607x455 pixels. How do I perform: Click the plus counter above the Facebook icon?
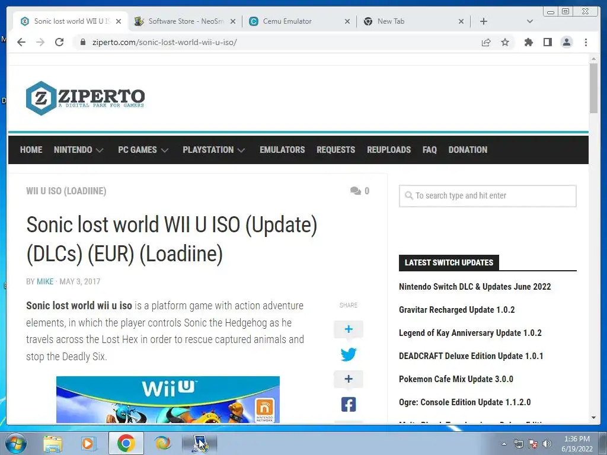349,379
